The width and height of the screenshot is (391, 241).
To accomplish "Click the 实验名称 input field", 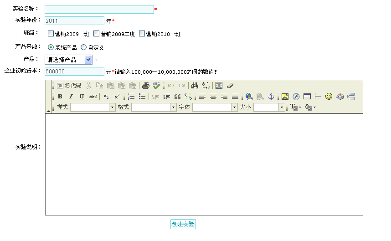I will (99, 9).
